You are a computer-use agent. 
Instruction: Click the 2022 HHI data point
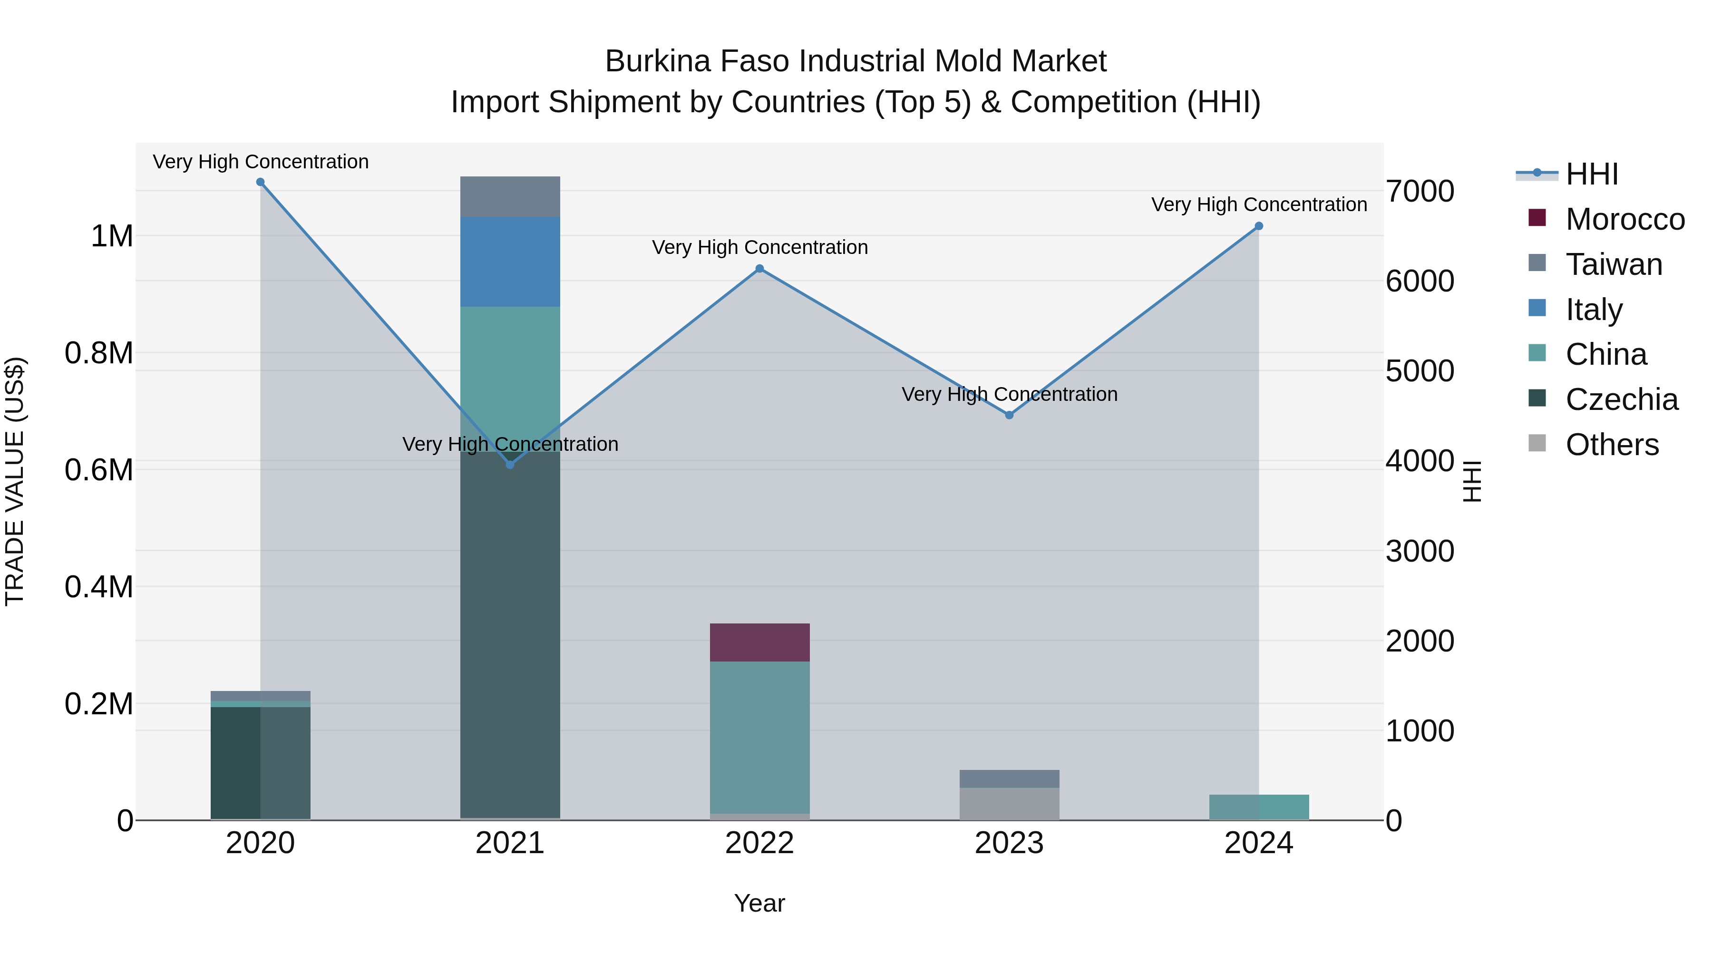pyautogui.click(x=759, y=269)
